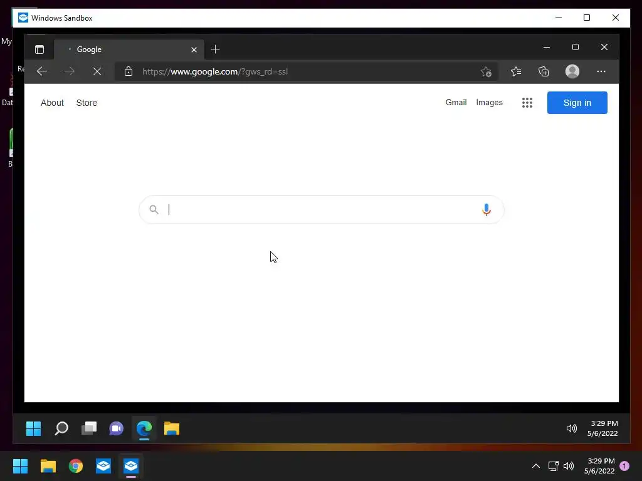Close the Google tab
This screenshot has height=481, width=642.
(x=194, y=49)
